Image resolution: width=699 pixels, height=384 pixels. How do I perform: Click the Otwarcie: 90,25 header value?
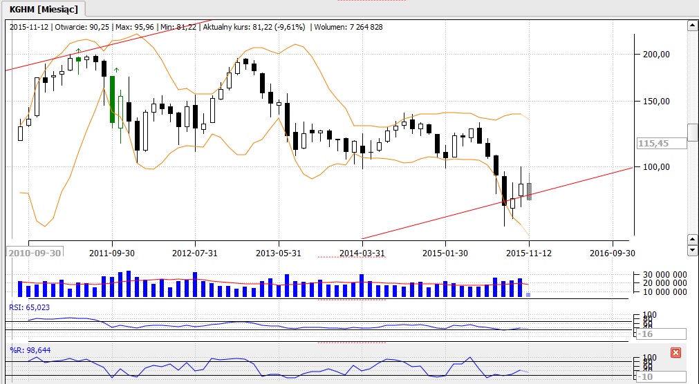[82, 27]
